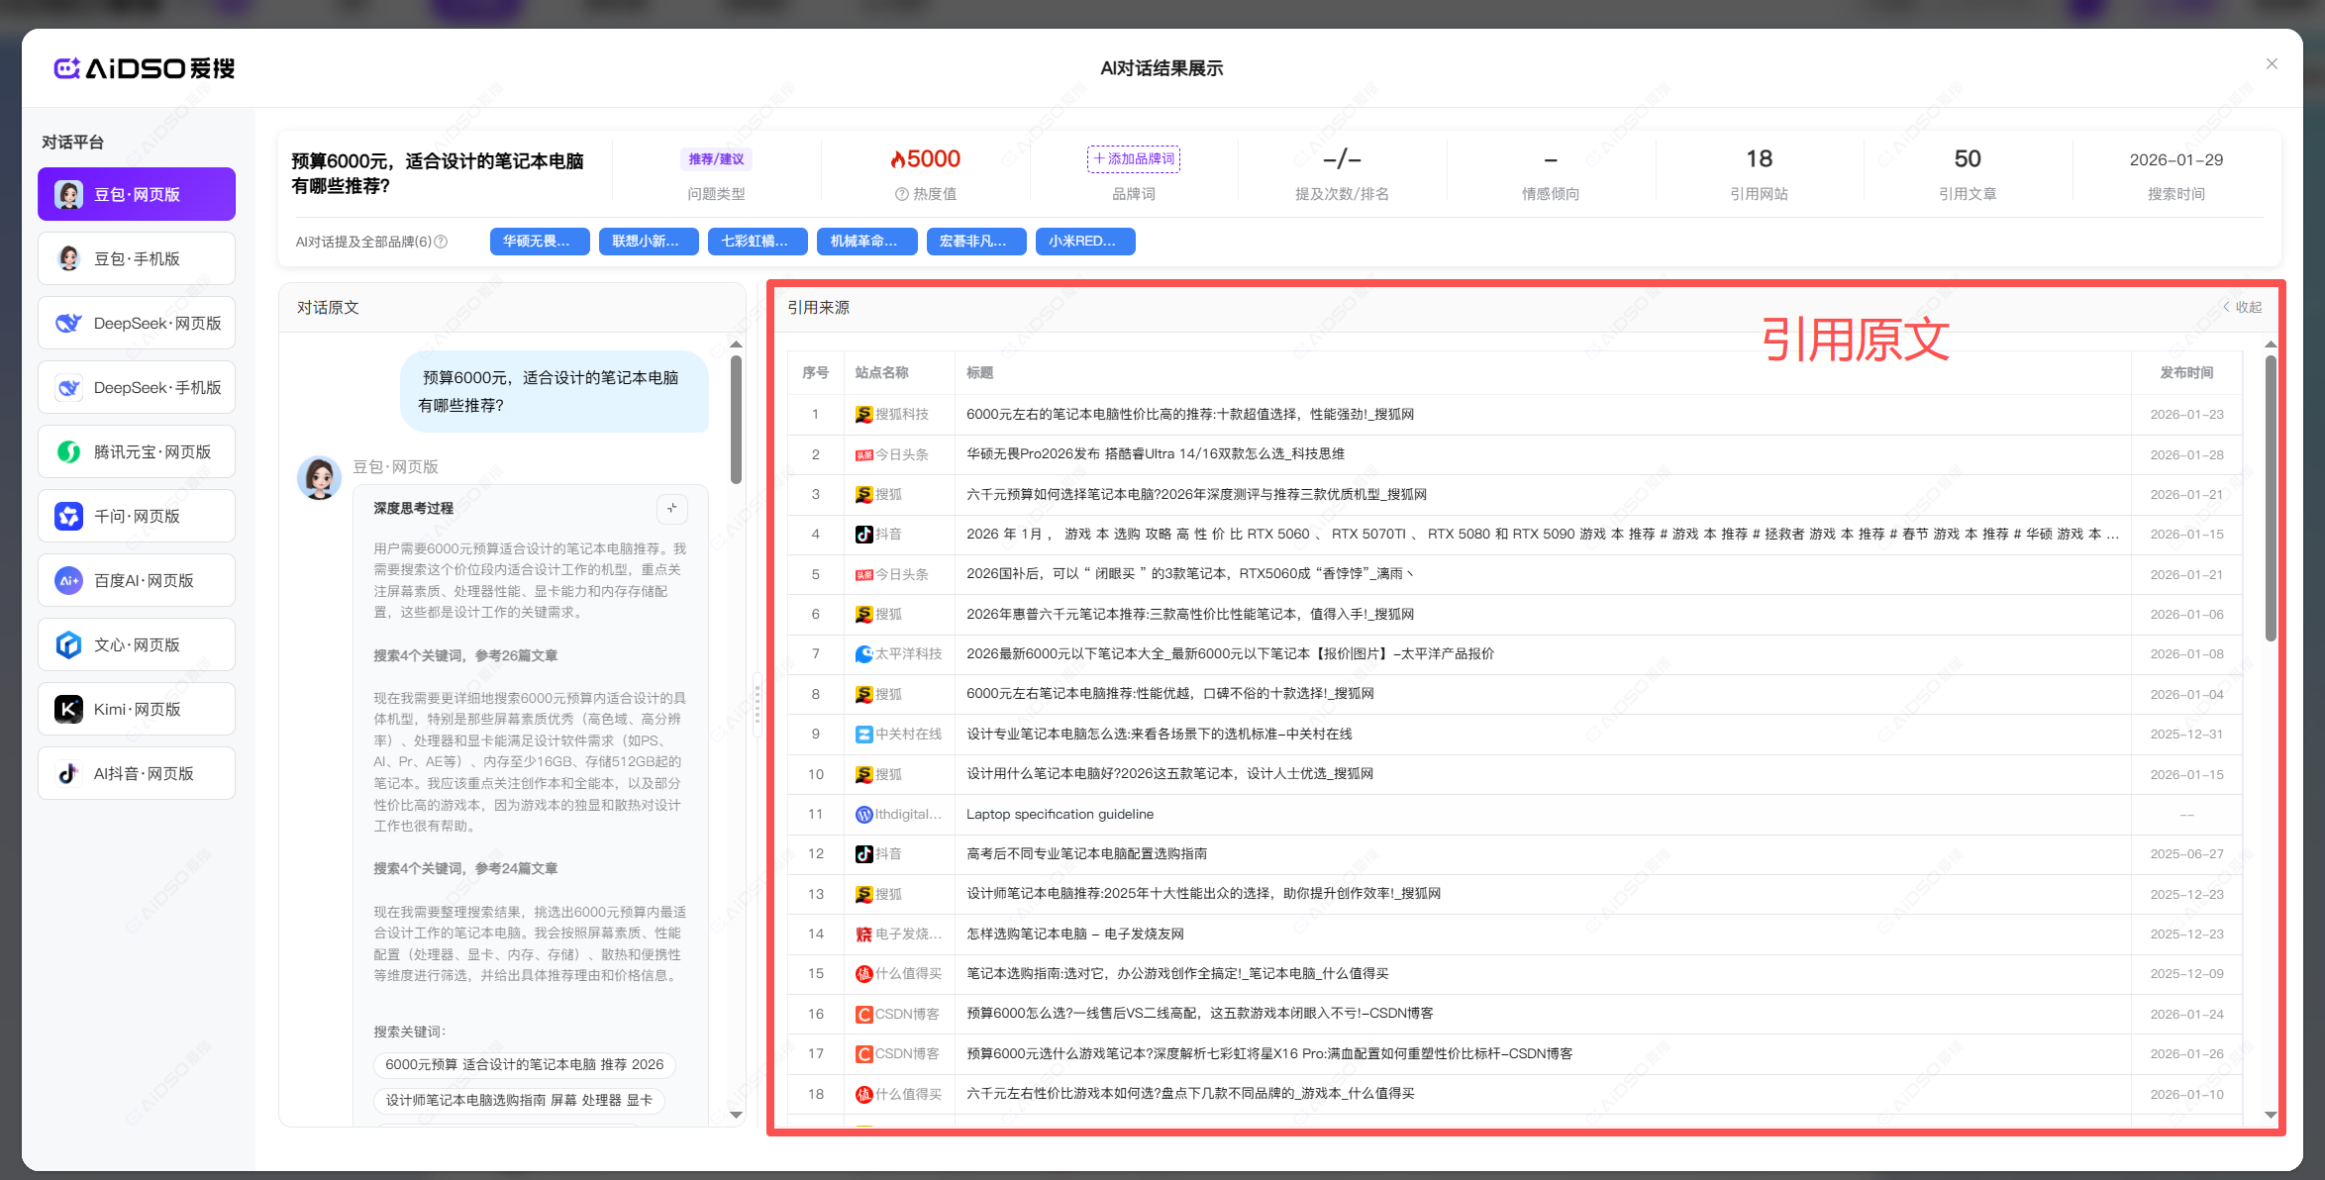Choose the 千问·网页版 icon
This screenshot has height=1180, width=2325.
68,516
